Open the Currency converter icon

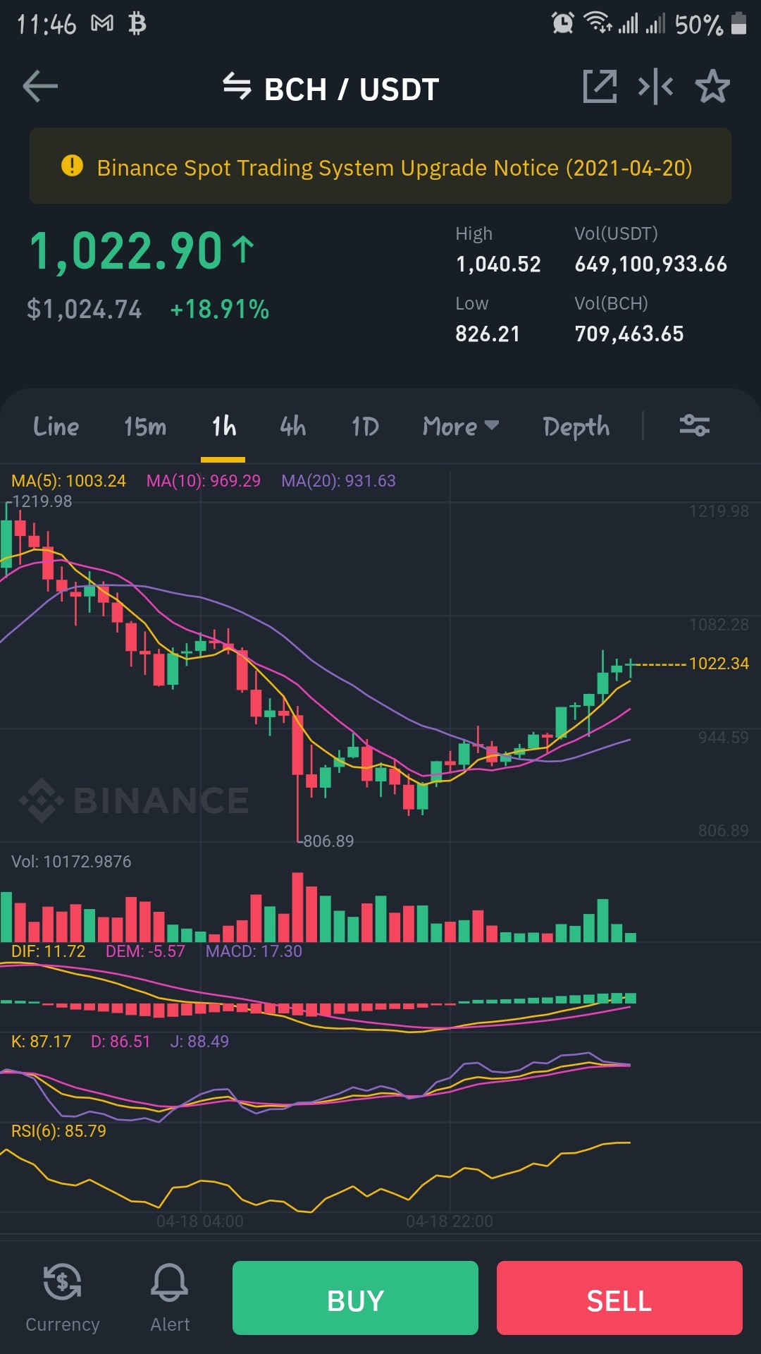coord(62,1282)
